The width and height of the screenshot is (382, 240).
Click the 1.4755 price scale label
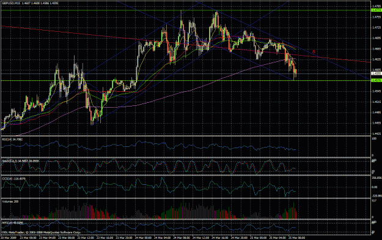point(376,17)
